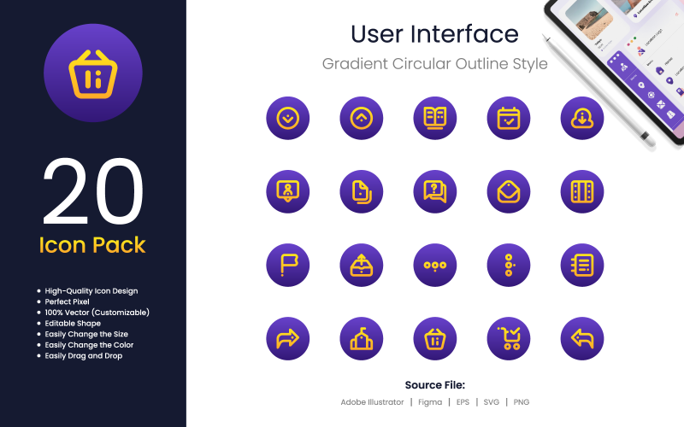Click the duplicate file documents icon
The height and width of the screenshot is (427, 684).
point(361,191)
